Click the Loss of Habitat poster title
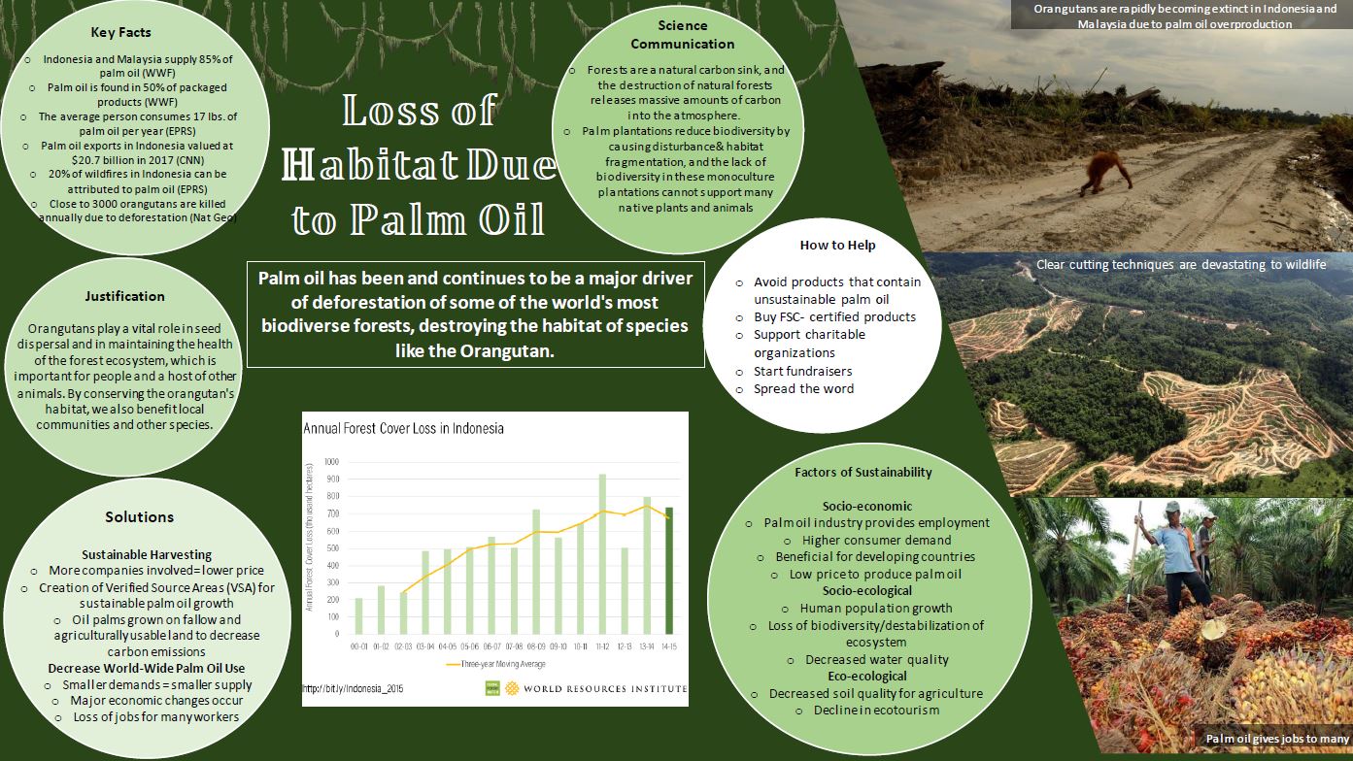This screenshot has height=761, width=1353. tap(418, 165)
